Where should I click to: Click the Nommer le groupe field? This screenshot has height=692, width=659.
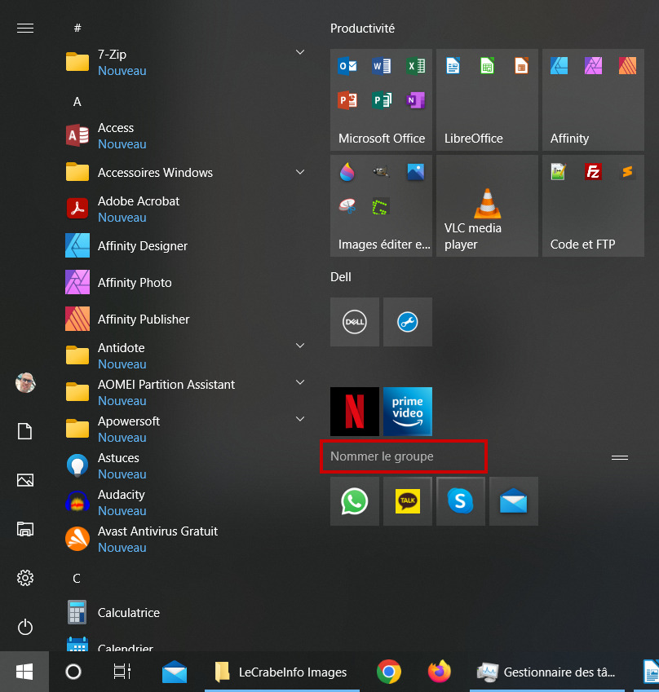point(404,456)
